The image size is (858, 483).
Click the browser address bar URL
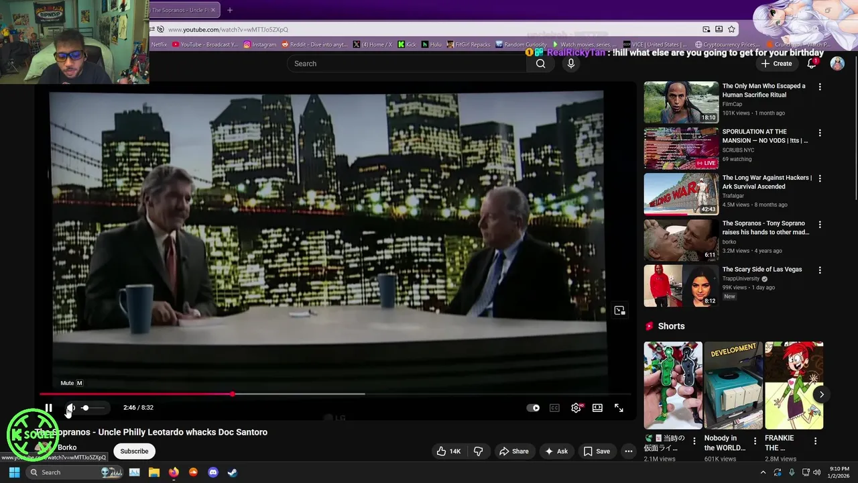(228, 30)
